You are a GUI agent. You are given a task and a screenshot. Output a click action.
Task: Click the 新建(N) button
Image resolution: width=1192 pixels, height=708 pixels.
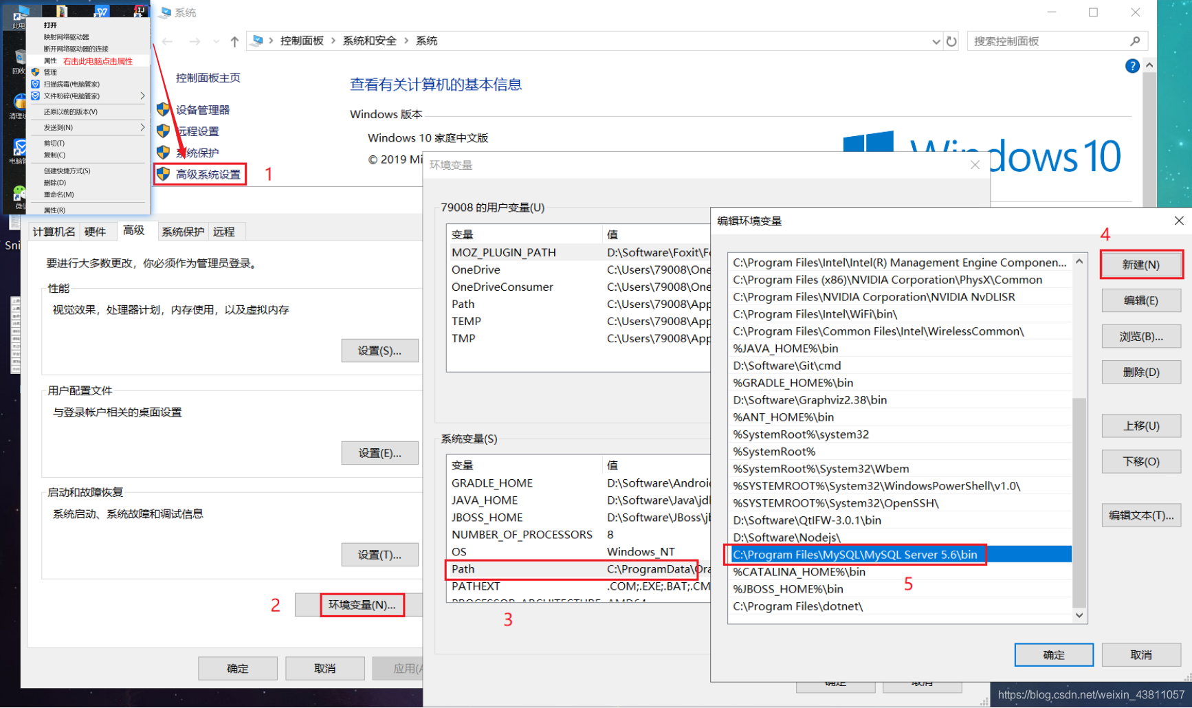1141,265
